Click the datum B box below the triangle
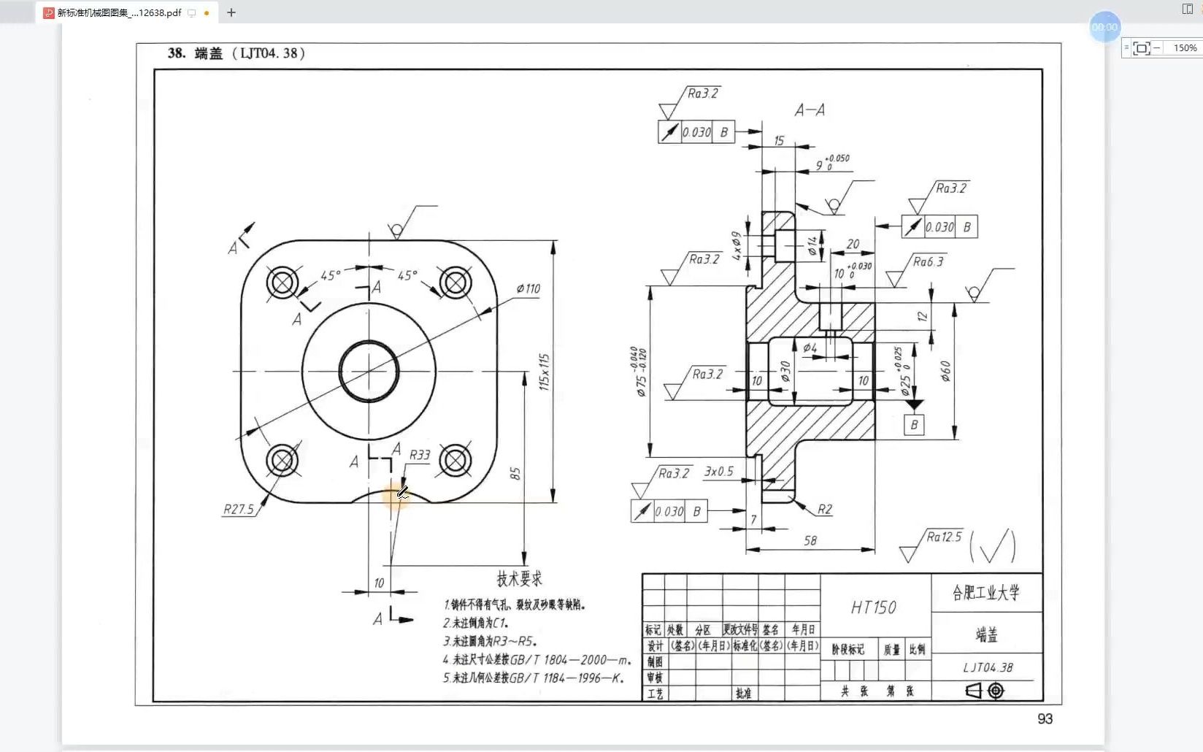The height and width of the screenshot is (752, 1203). tap(914, 425)
